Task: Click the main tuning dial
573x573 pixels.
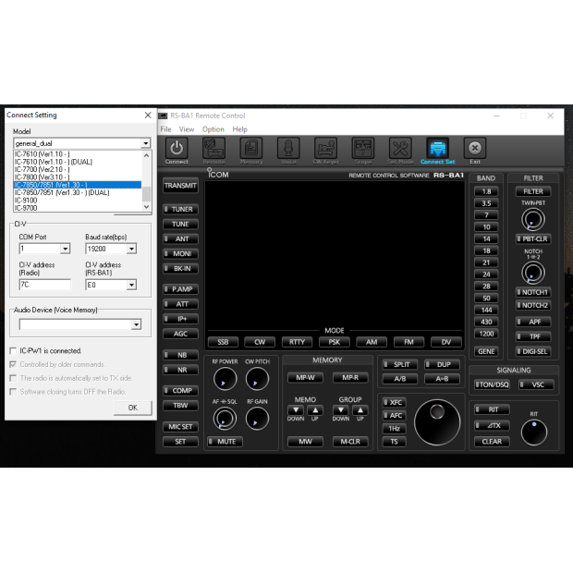Action: [437, 422]
